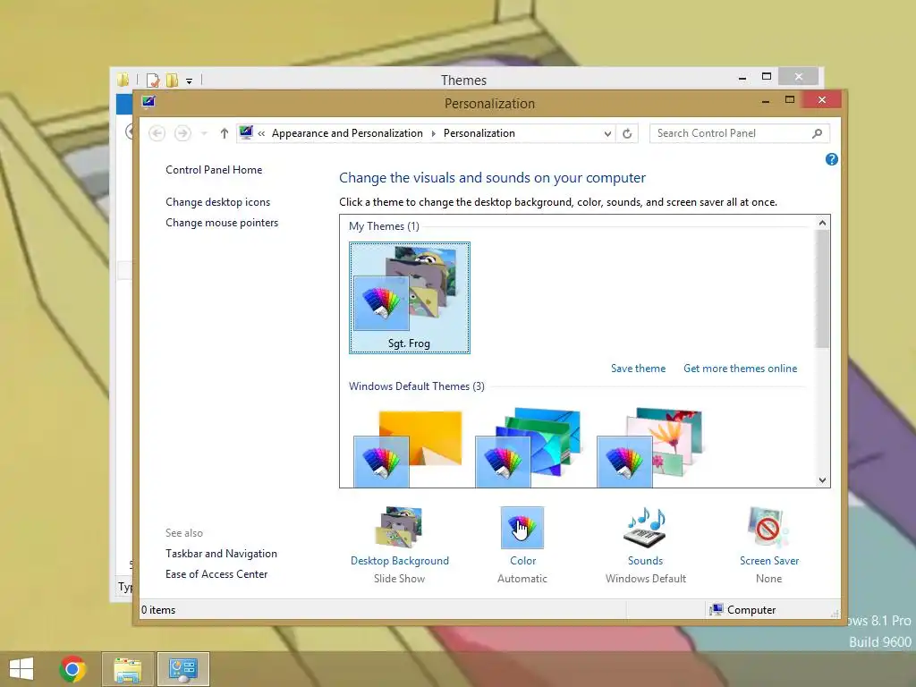The image size is (916, 687).
Task: Click the Screen Saver text link
Action: point(769,561)
